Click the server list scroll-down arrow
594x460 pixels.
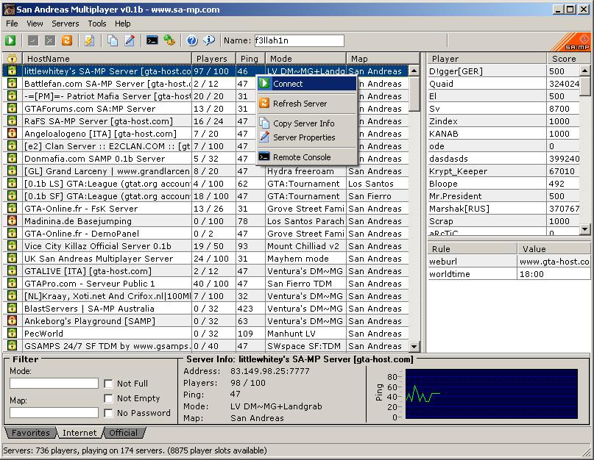click(414, 346)
